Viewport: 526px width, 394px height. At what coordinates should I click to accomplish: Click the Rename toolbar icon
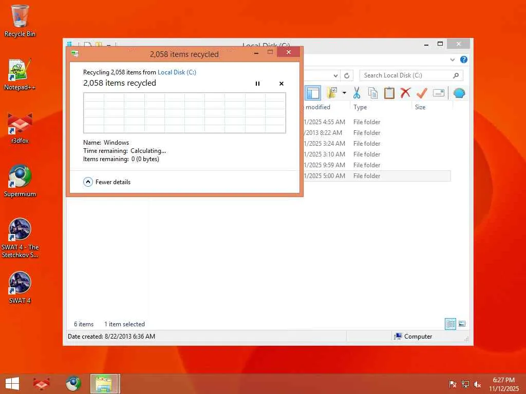pos(439,93)
